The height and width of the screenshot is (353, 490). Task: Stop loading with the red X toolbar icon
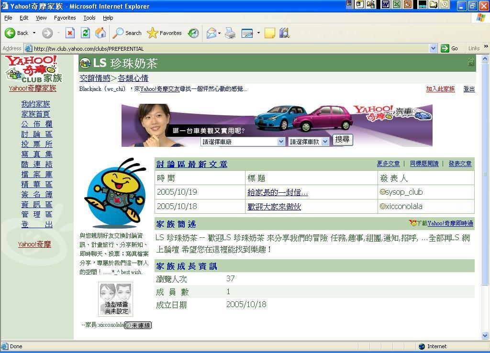70,33
